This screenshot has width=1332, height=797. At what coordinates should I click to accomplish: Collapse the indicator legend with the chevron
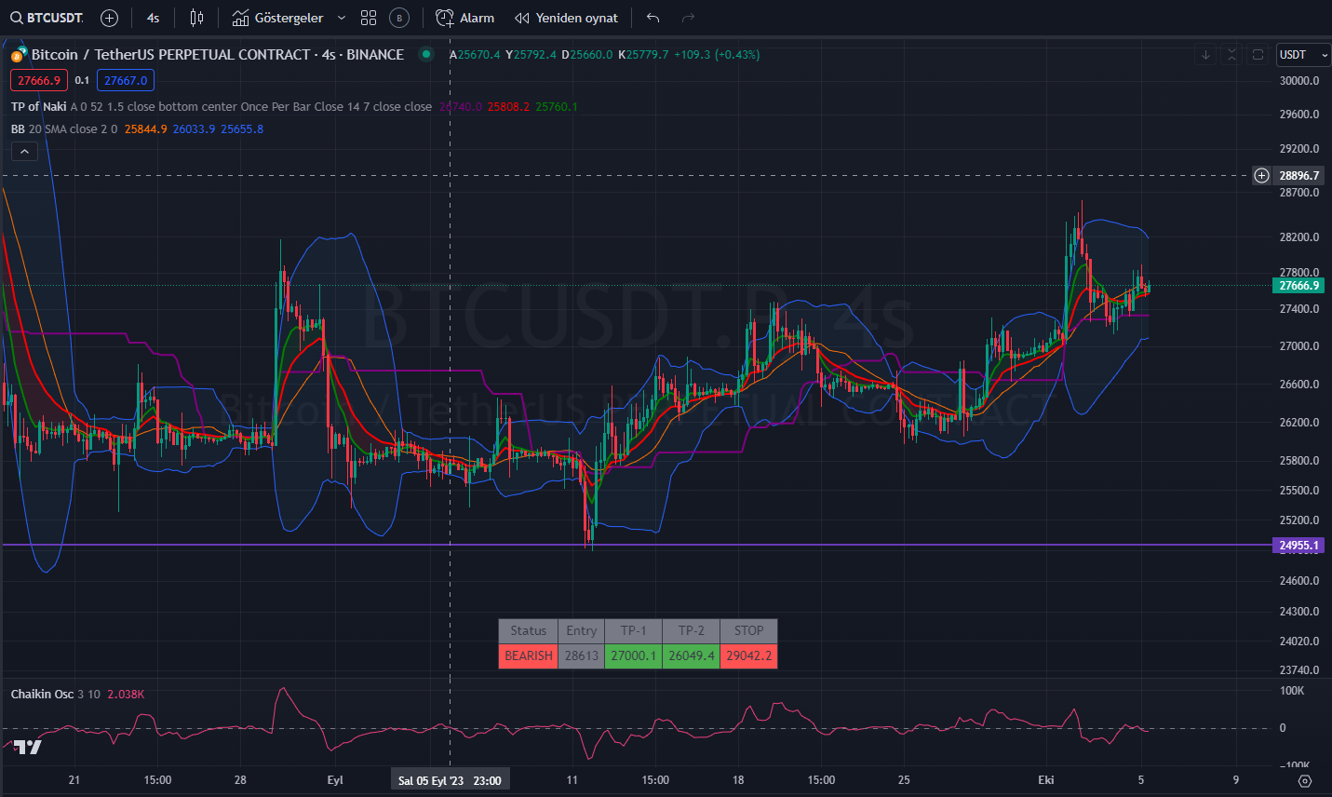(23, 151)
